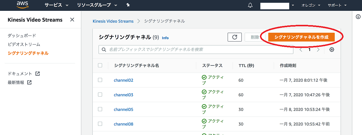Refresh the signaling channel list

(x=235, y=37)
